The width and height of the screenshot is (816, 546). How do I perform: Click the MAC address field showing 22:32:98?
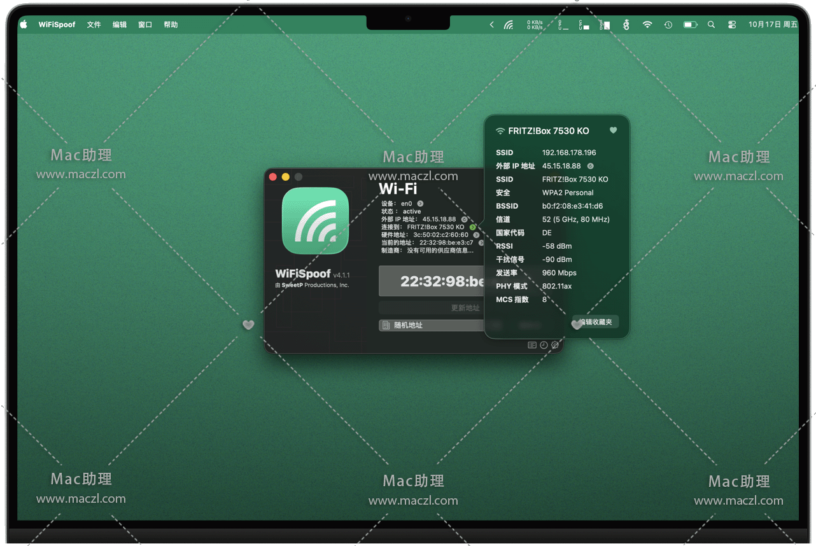(x=432, y=281)
